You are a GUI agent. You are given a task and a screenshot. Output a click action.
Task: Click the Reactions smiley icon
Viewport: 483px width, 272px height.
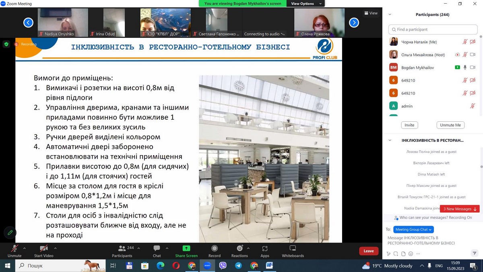pos(240,248)
